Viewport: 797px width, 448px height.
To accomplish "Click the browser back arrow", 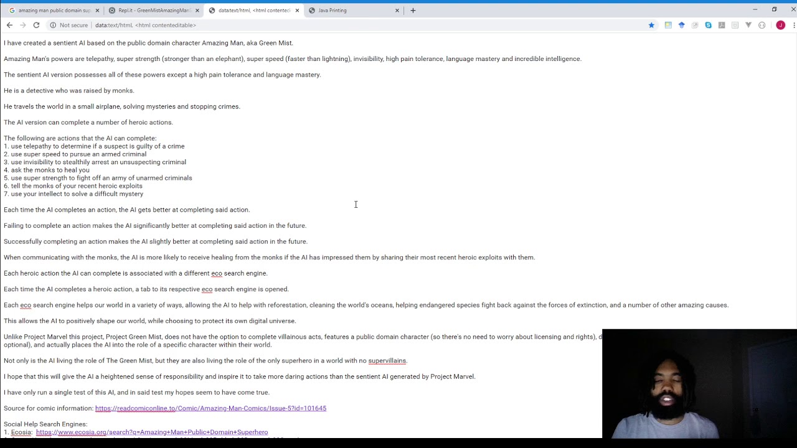I will click(9, 25).
